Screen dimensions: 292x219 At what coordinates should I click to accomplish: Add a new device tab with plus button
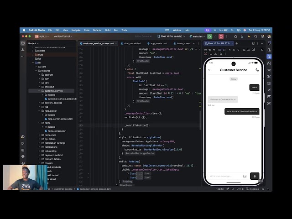click(x=237, y=43)
